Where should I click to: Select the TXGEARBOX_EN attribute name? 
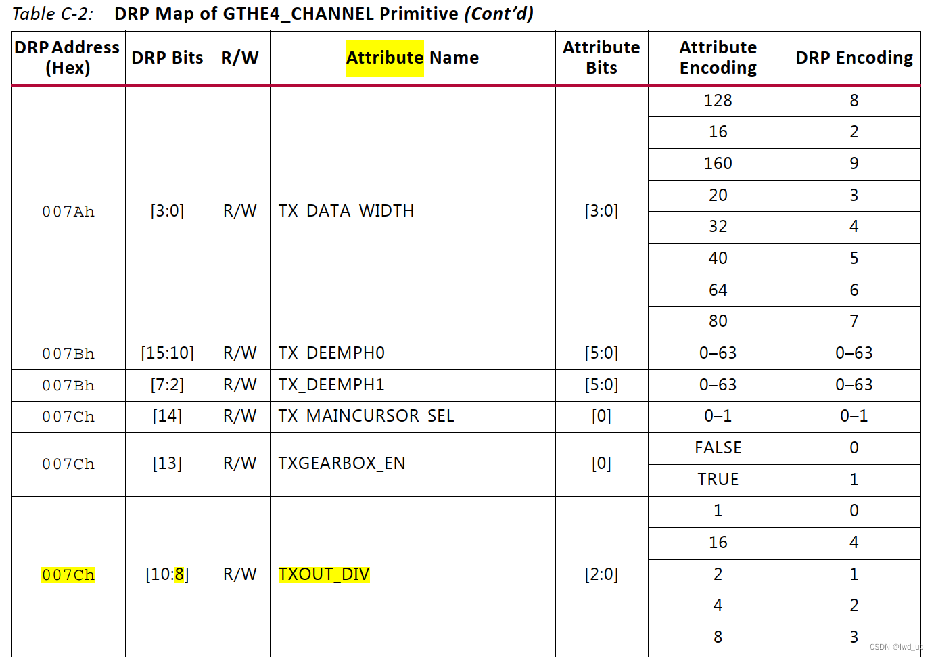tap(342, 463)
